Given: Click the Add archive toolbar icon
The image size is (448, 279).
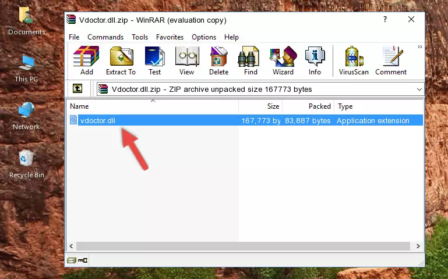Looking at the screenshot, I should click(86, 60).
